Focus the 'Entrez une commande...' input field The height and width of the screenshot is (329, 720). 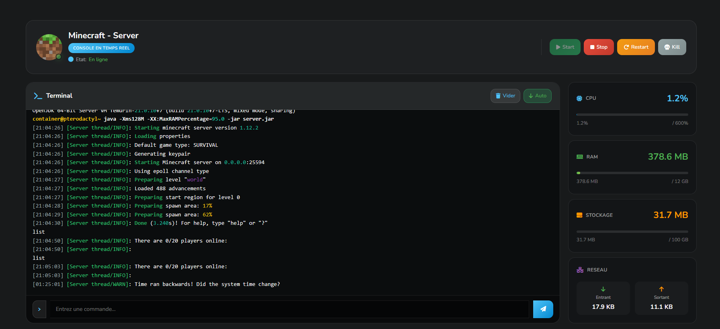[x=289, y=309]
